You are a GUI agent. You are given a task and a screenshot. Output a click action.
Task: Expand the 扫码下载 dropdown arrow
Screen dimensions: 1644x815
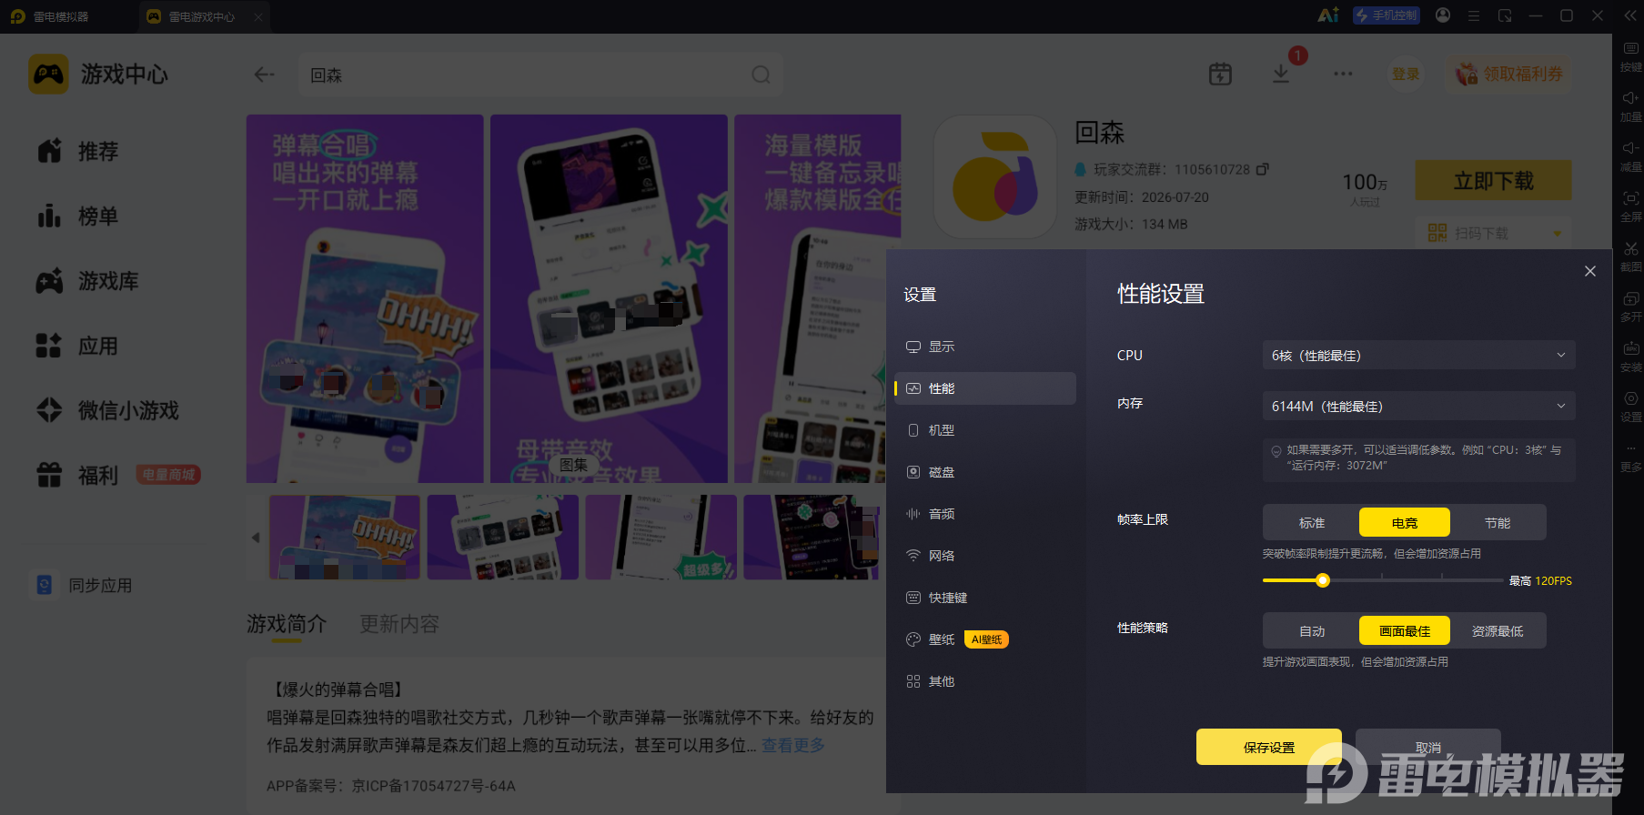[1558, 234]
